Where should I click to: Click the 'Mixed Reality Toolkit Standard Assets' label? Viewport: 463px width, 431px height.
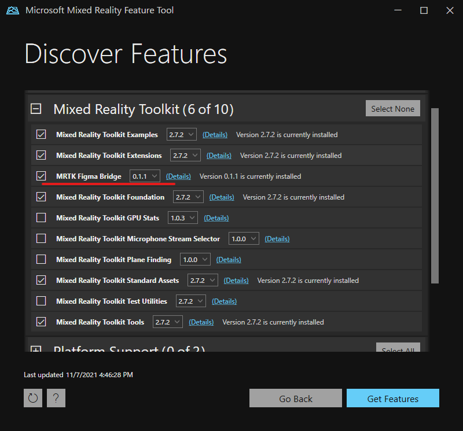click(117, 281)
